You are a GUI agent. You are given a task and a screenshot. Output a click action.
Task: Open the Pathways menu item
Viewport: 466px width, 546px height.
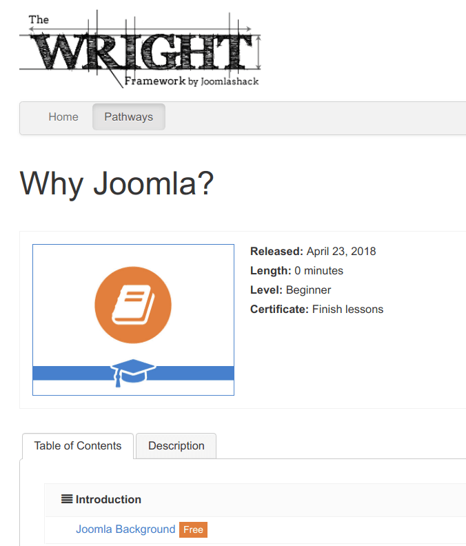click(128, 117)
